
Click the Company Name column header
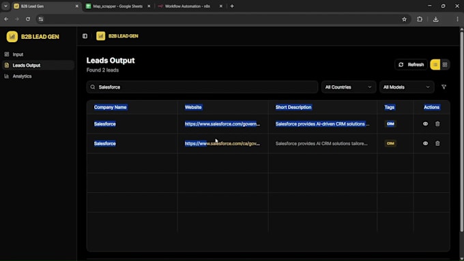[x=110, y=107]
